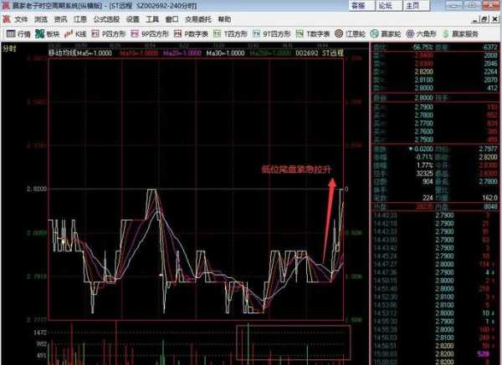502x365 pixels.
Task: Click the 论坛 forum button
Action: tap(361, 5)
